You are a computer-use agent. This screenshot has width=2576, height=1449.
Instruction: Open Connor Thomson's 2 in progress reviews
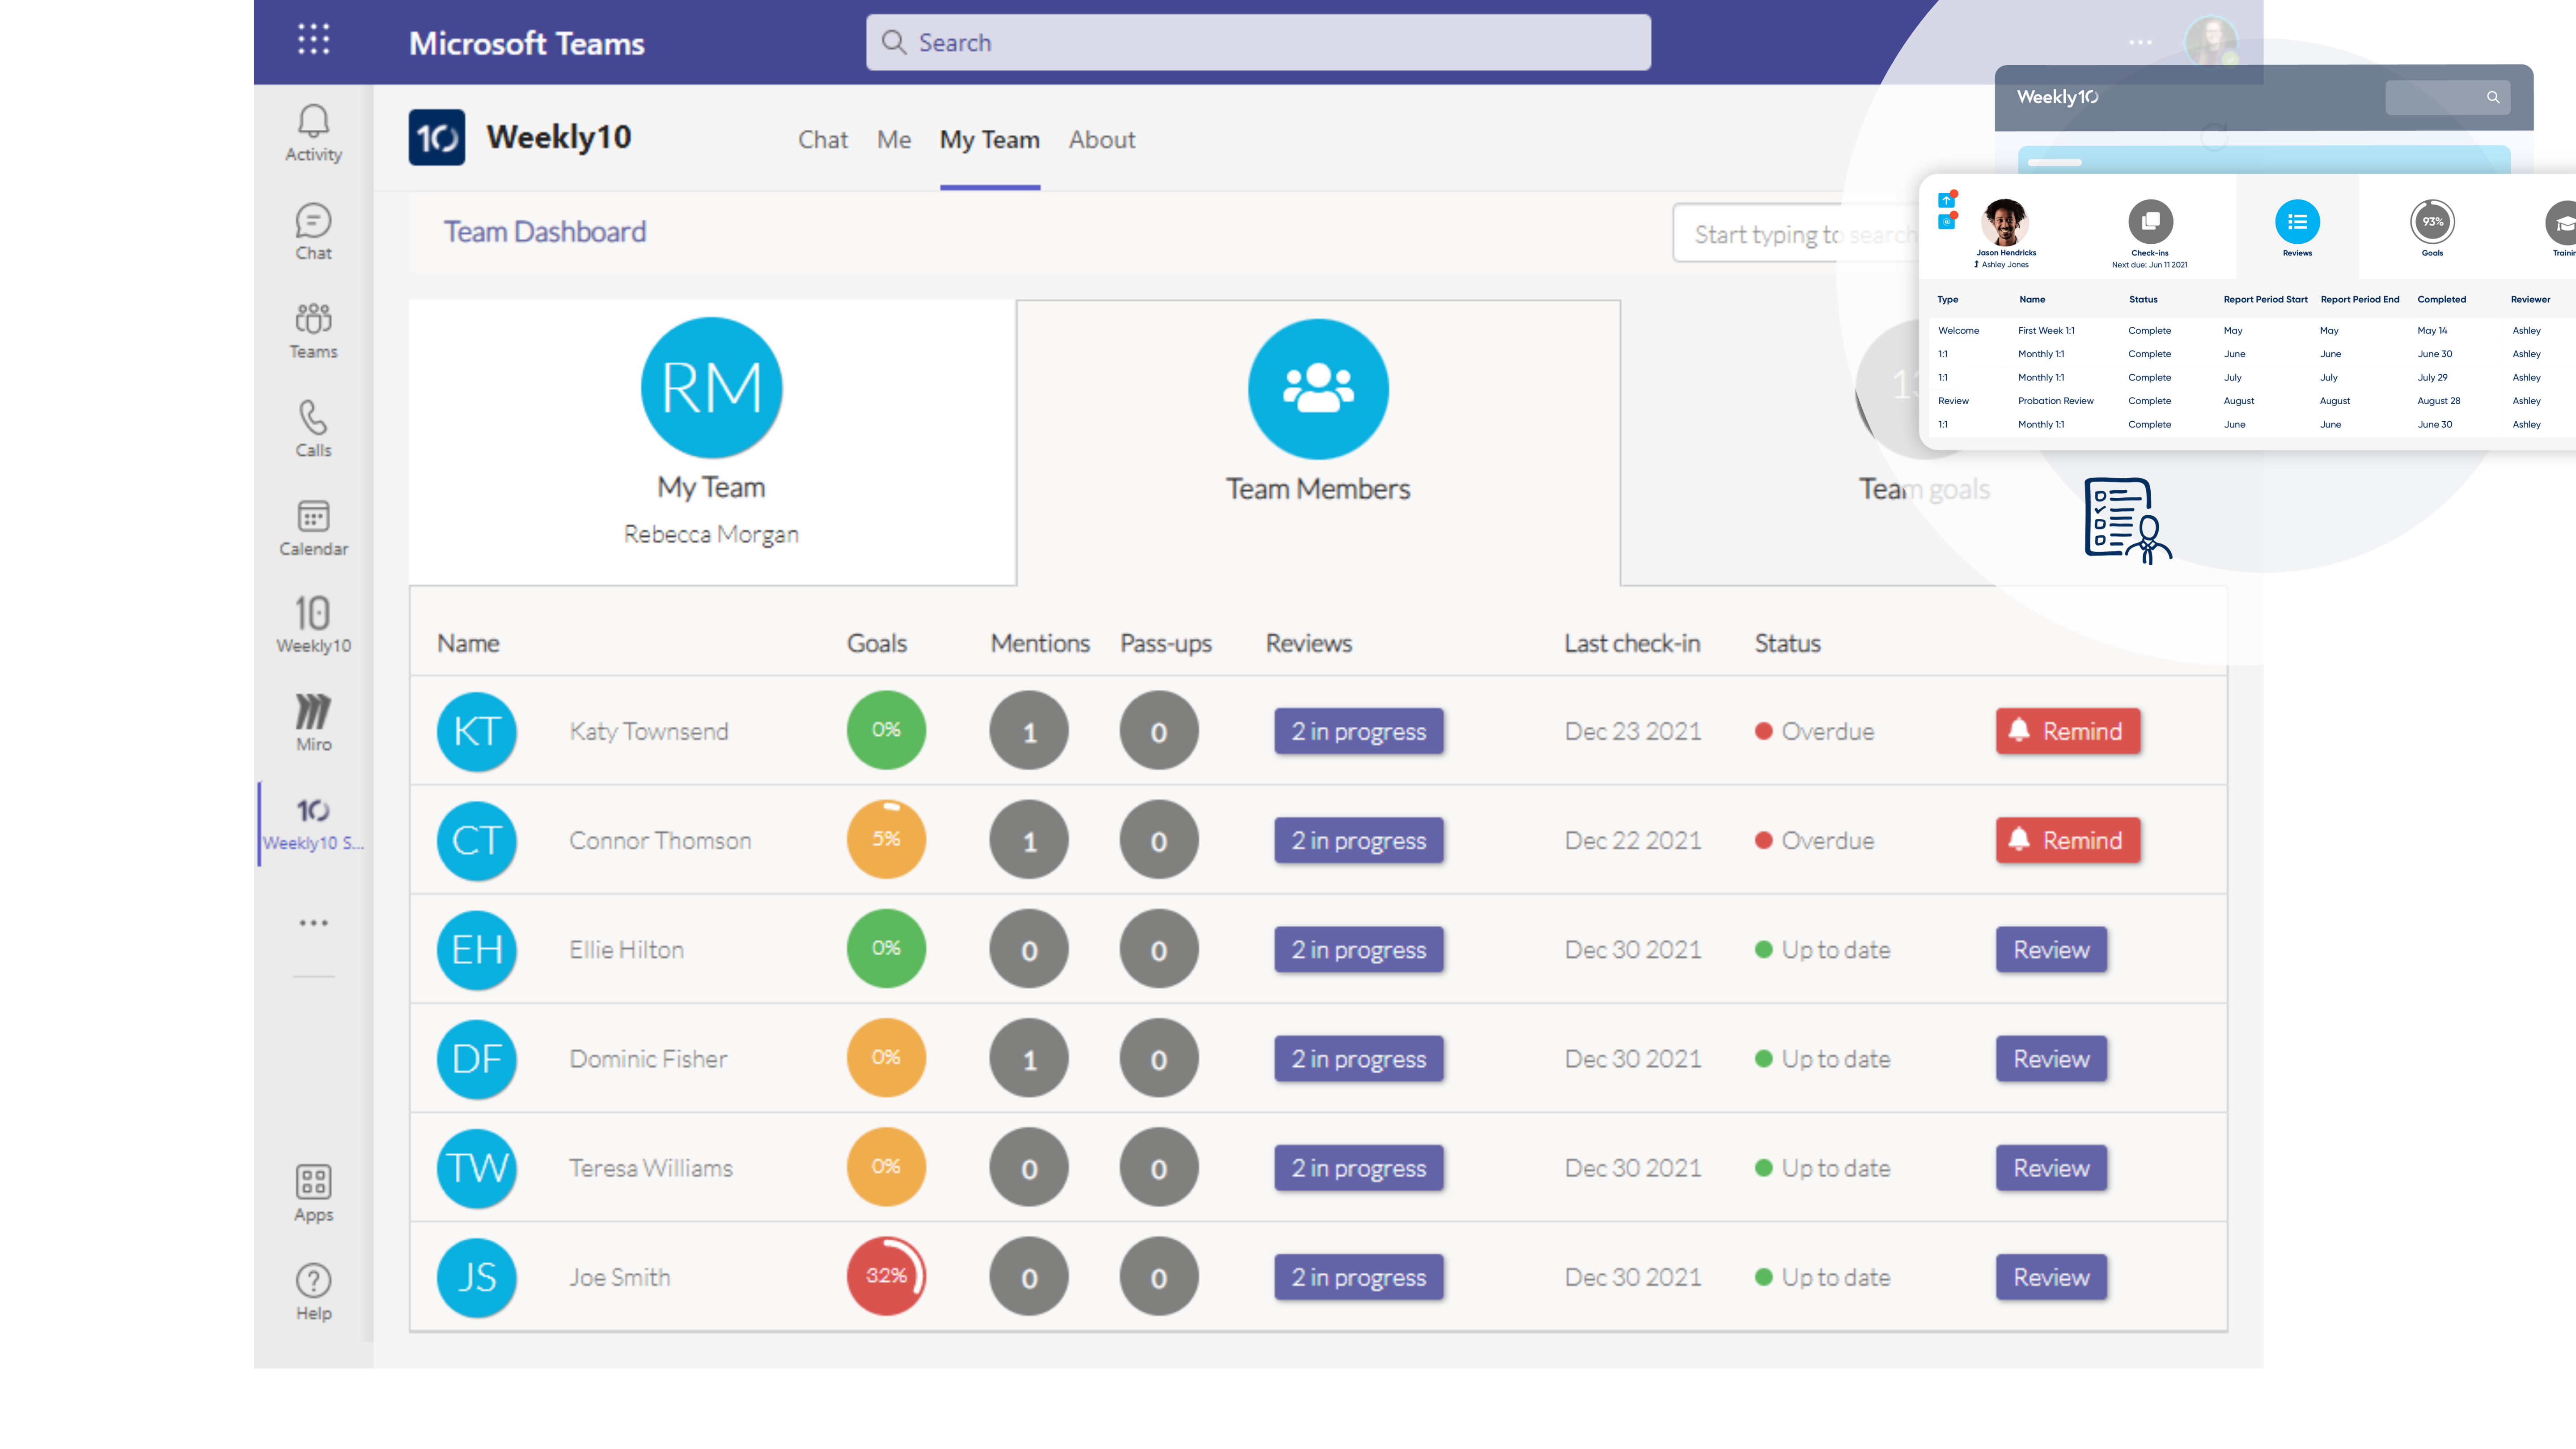(x=1358, y=840)
